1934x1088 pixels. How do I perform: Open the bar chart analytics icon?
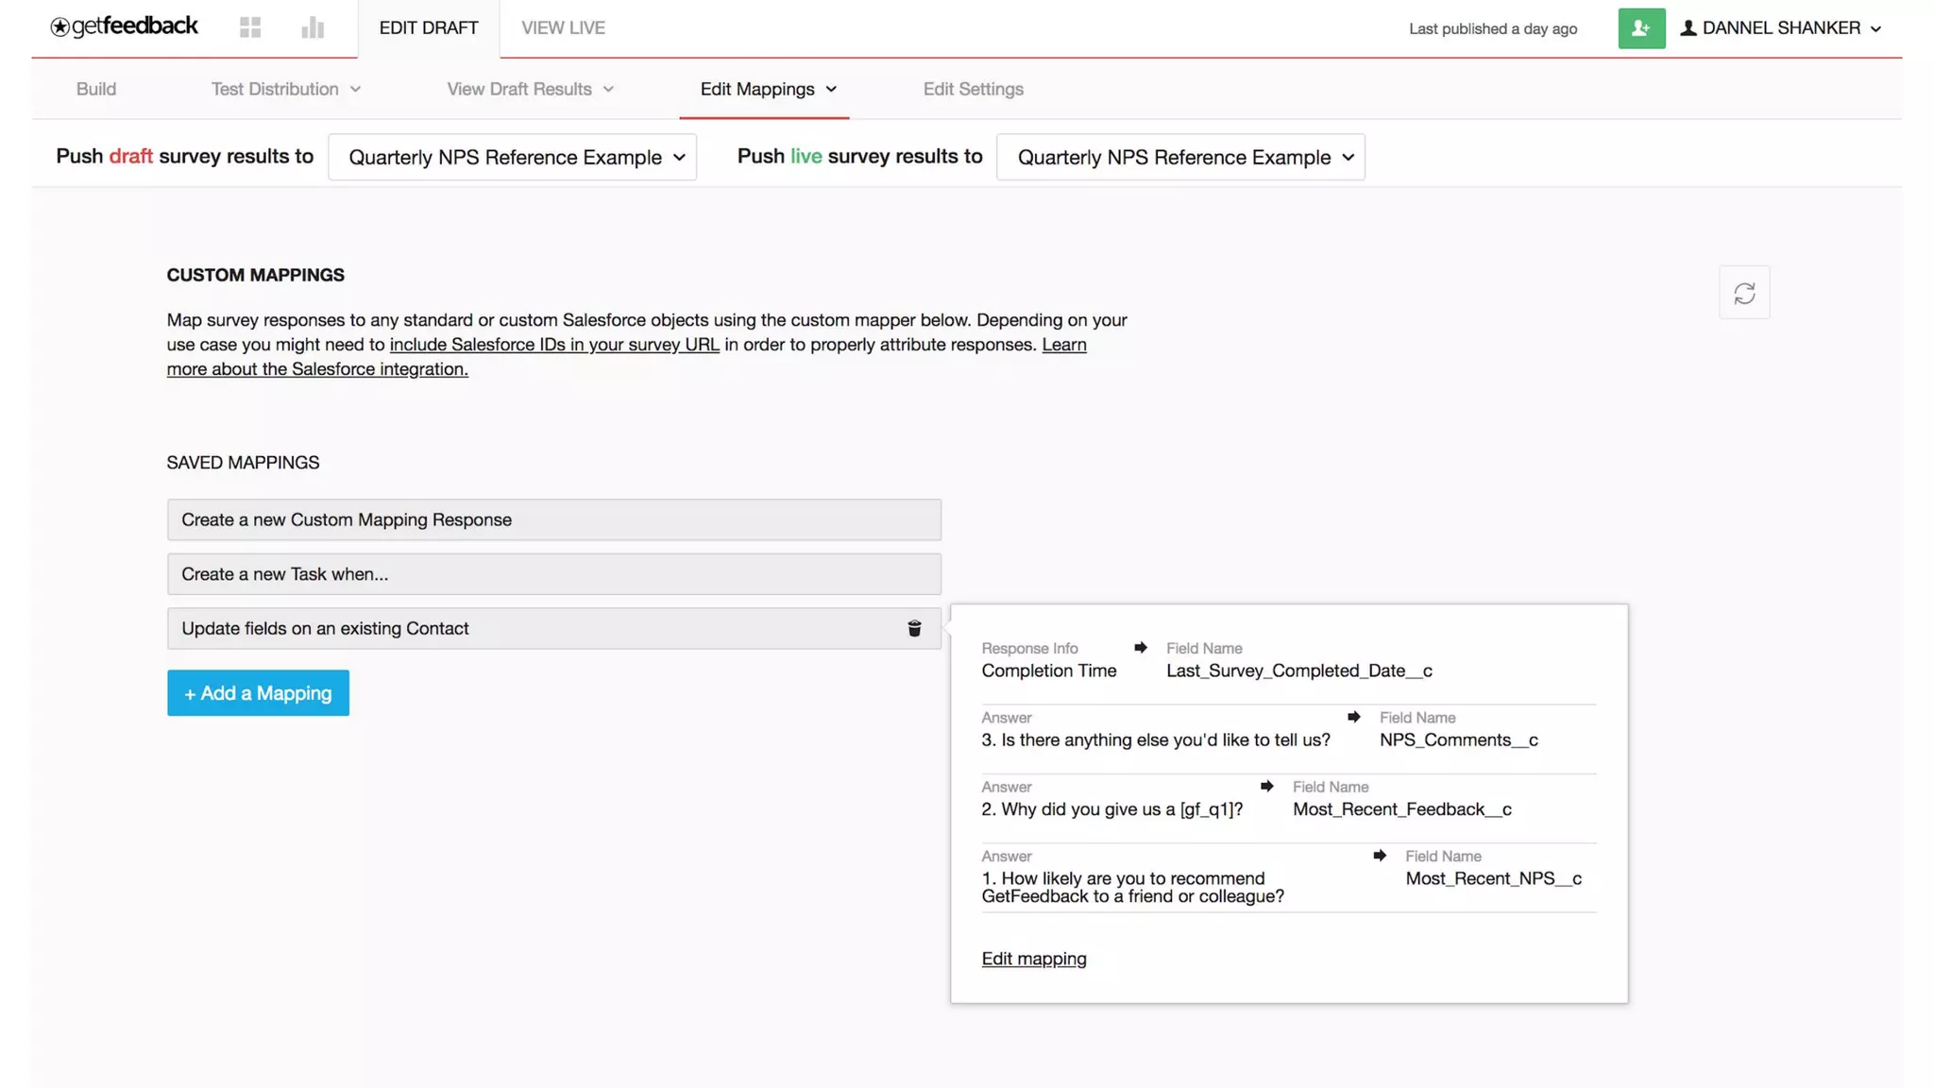(313, 27)
